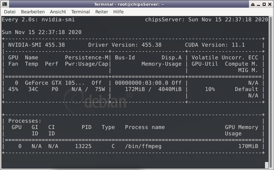The width and height of the screenshot is (274, 170).
Task: Click the 'Compute M.' header
Action: pyautogui.click(x=241, y=64)
